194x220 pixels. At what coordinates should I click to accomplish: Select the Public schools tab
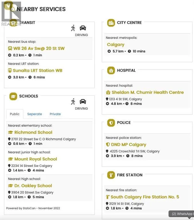[15, 114]
